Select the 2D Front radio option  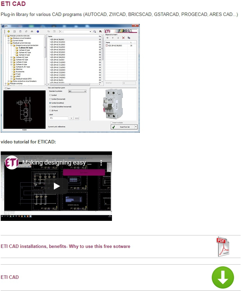tap(50, 110)
